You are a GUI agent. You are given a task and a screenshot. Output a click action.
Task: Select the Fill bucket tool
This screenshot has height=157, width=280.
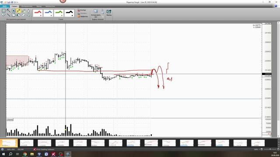click(x=18, y=15)
